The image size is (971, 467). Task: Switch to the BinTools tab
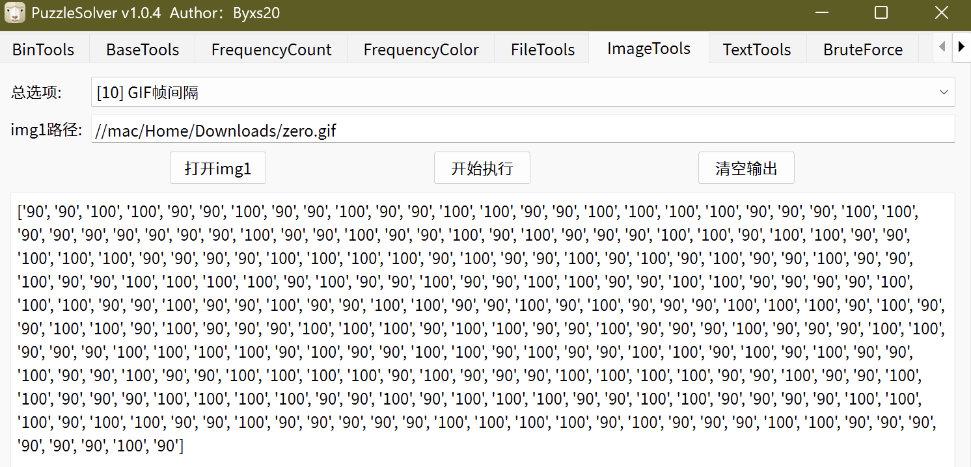44,50
